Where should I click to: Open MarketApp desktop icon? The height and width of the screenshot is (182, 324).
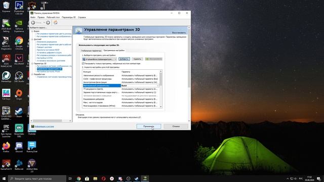point(6,77)
